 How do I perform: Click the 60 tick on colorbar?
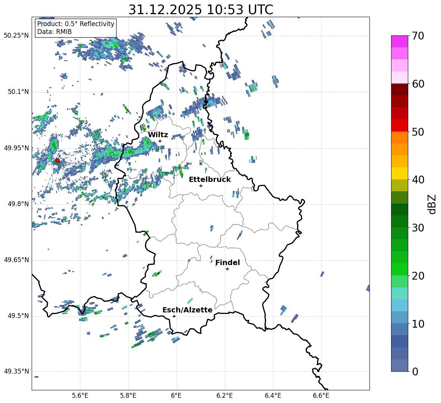click(418, 84)
